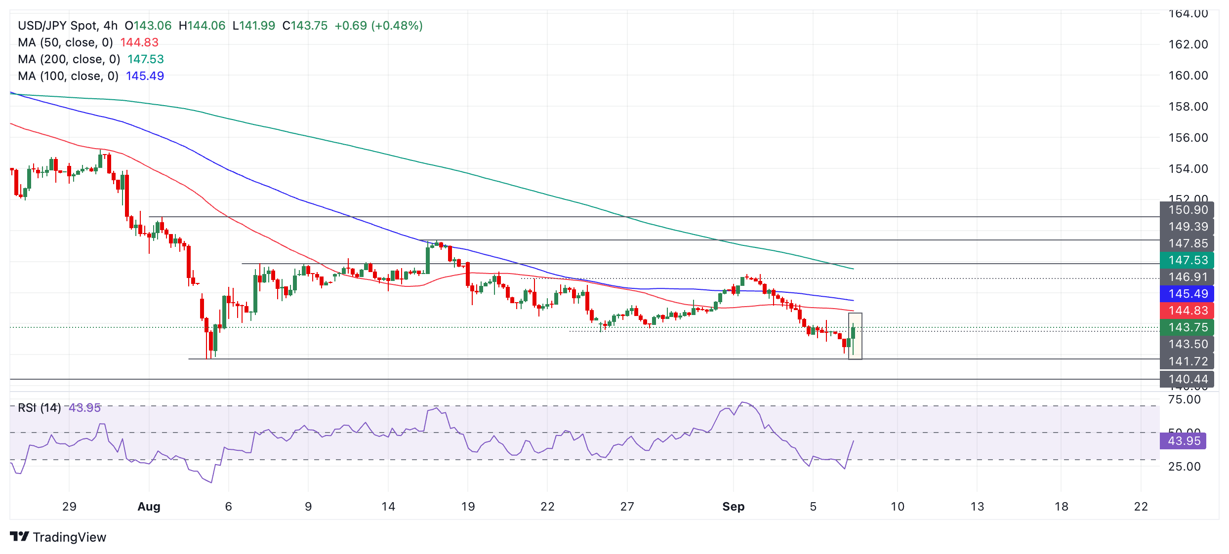Click the Sep date marker on time axis
This screenshot has height=554, width=1229.
(x=733, y=507)
